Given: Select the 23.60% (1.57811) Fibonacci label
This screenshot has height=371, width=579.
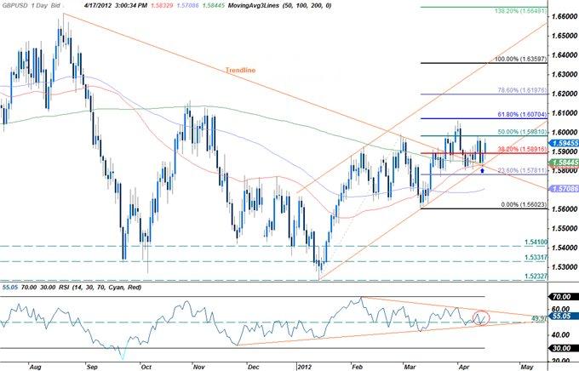Looking at the screenshot, I should point(521,170).
